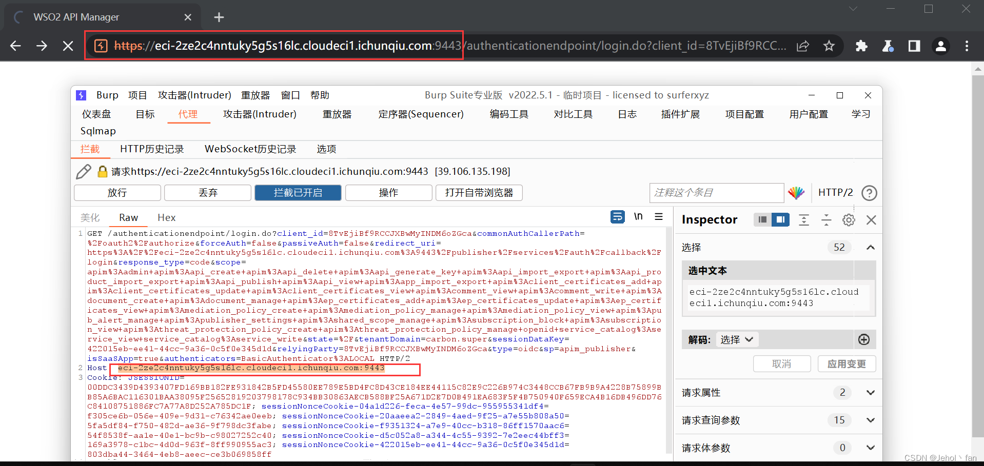Toggle the 拦截已开启 intercept button
Viewport: 984px width, 466px height.
click(298, 193)
